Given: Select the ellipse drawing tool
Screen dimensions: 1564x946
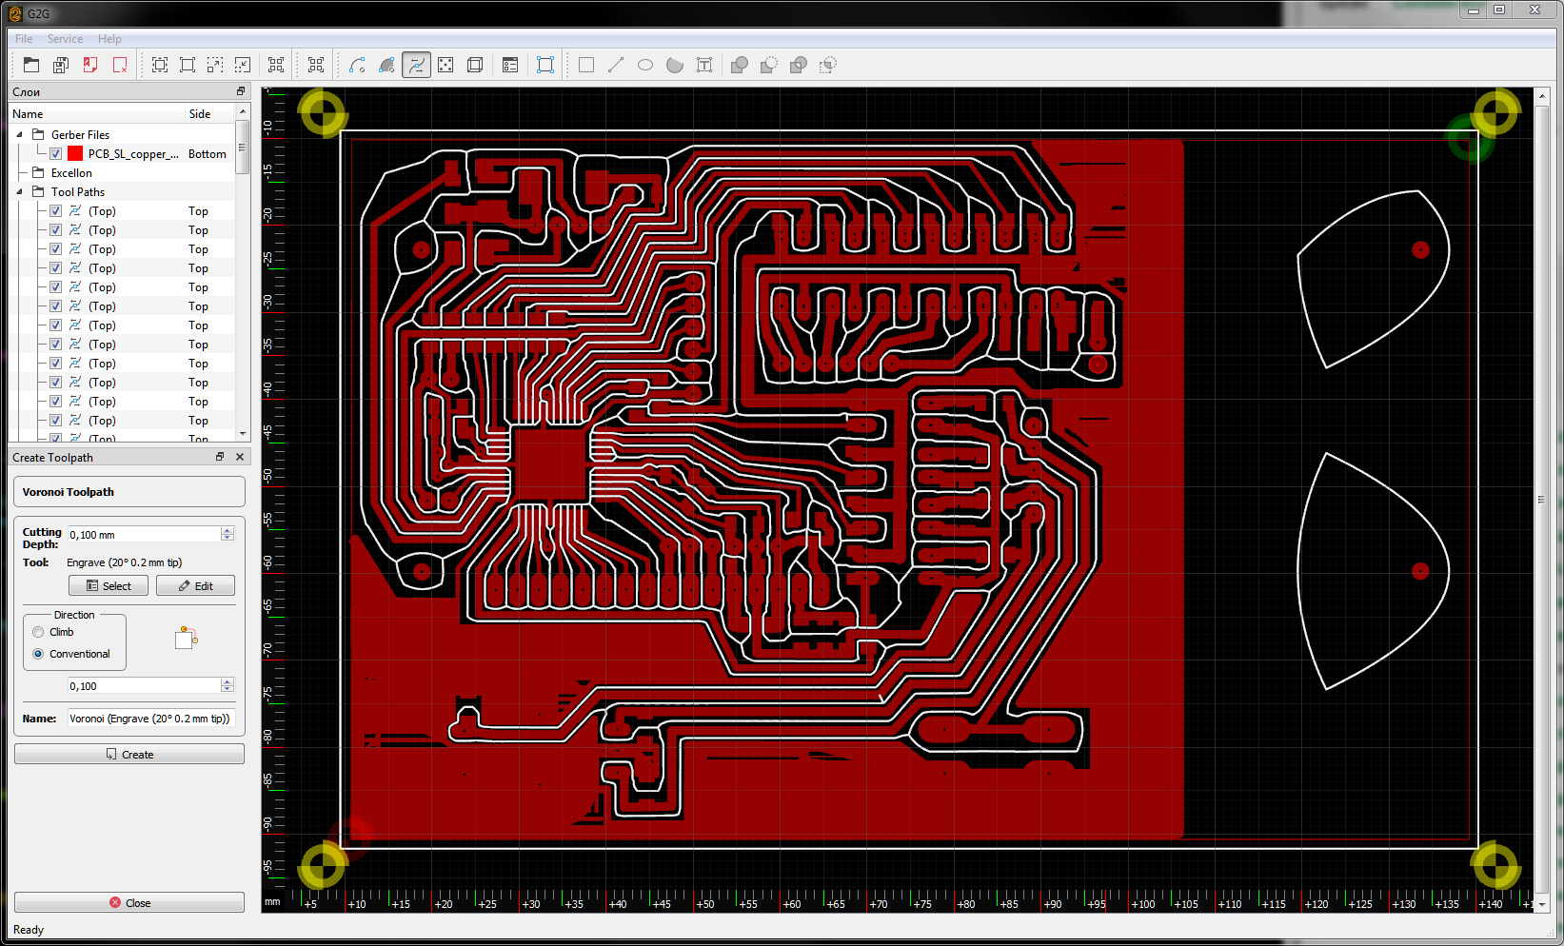Looking at the screenshot, I should pos(645,65).
